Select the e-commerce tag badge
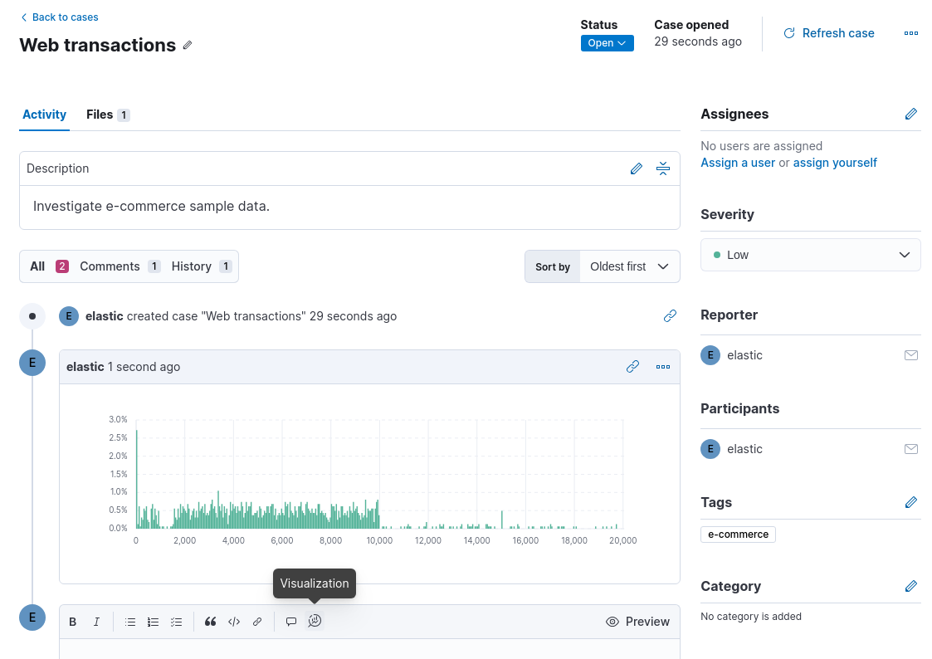 738,534
